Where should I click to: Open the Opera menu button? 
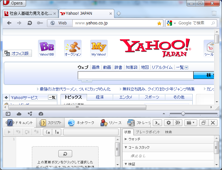[14, 3]
